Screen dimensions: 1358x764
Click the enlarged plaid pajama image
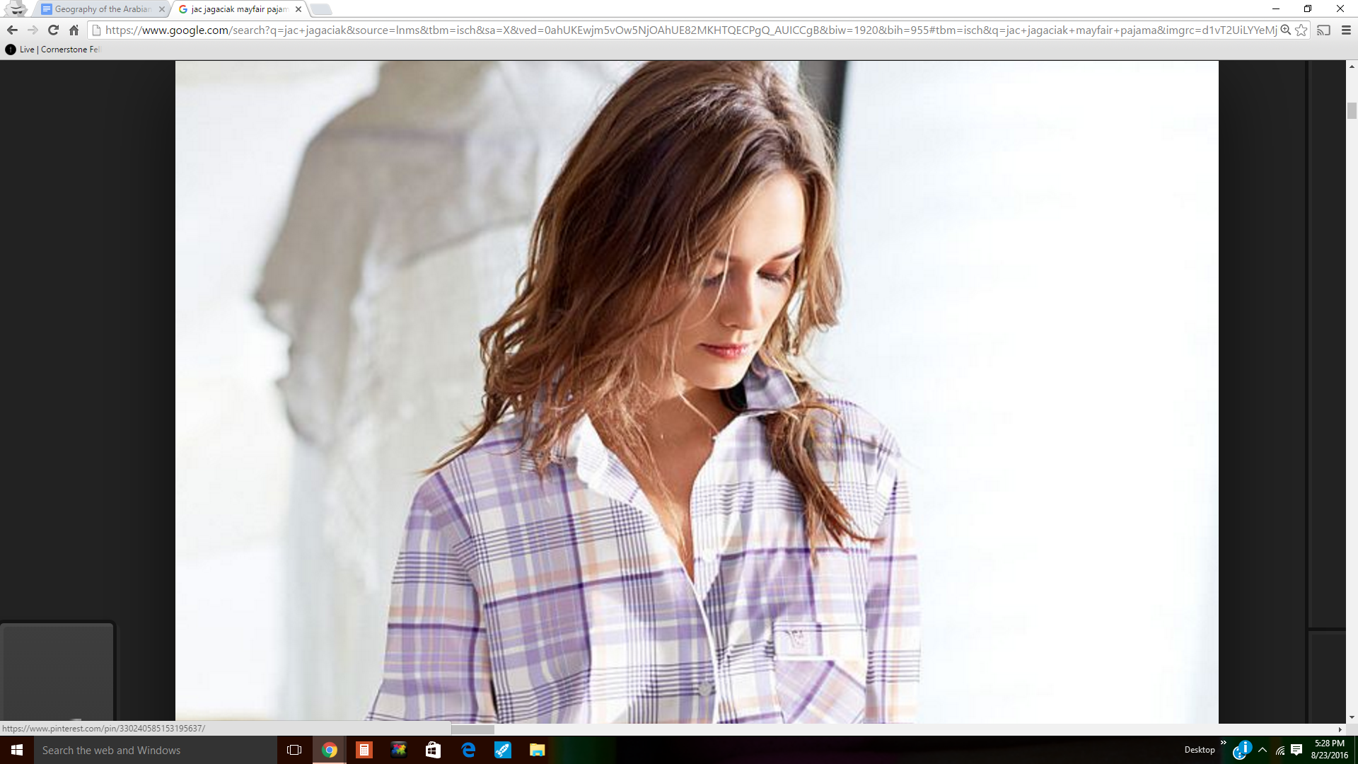point(697,391)
